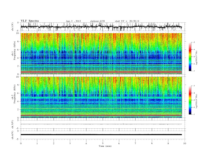Image resolution: width=208 pixels, height=161 pixels.
Task: Click the "0" tick label on Time axis
Action: click(x=21, y=143)
